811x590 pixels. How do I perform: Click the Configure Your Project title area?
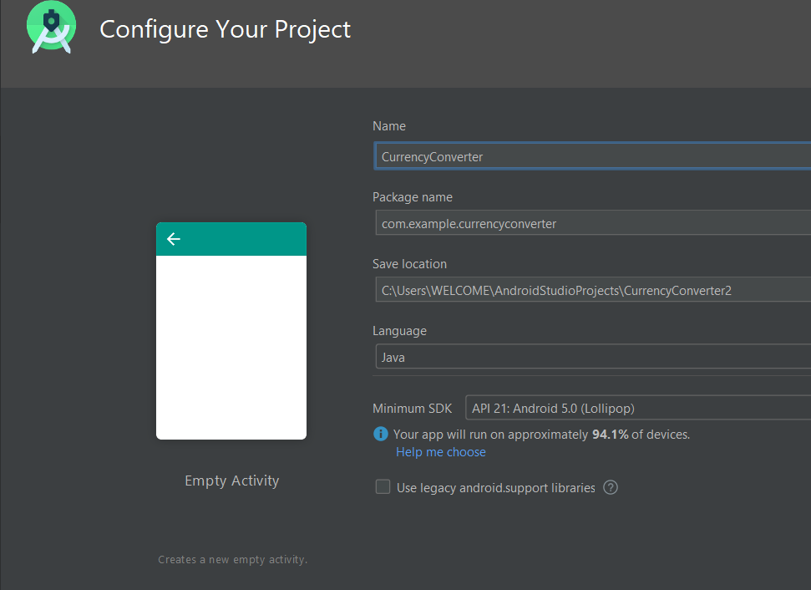point(224,29)
